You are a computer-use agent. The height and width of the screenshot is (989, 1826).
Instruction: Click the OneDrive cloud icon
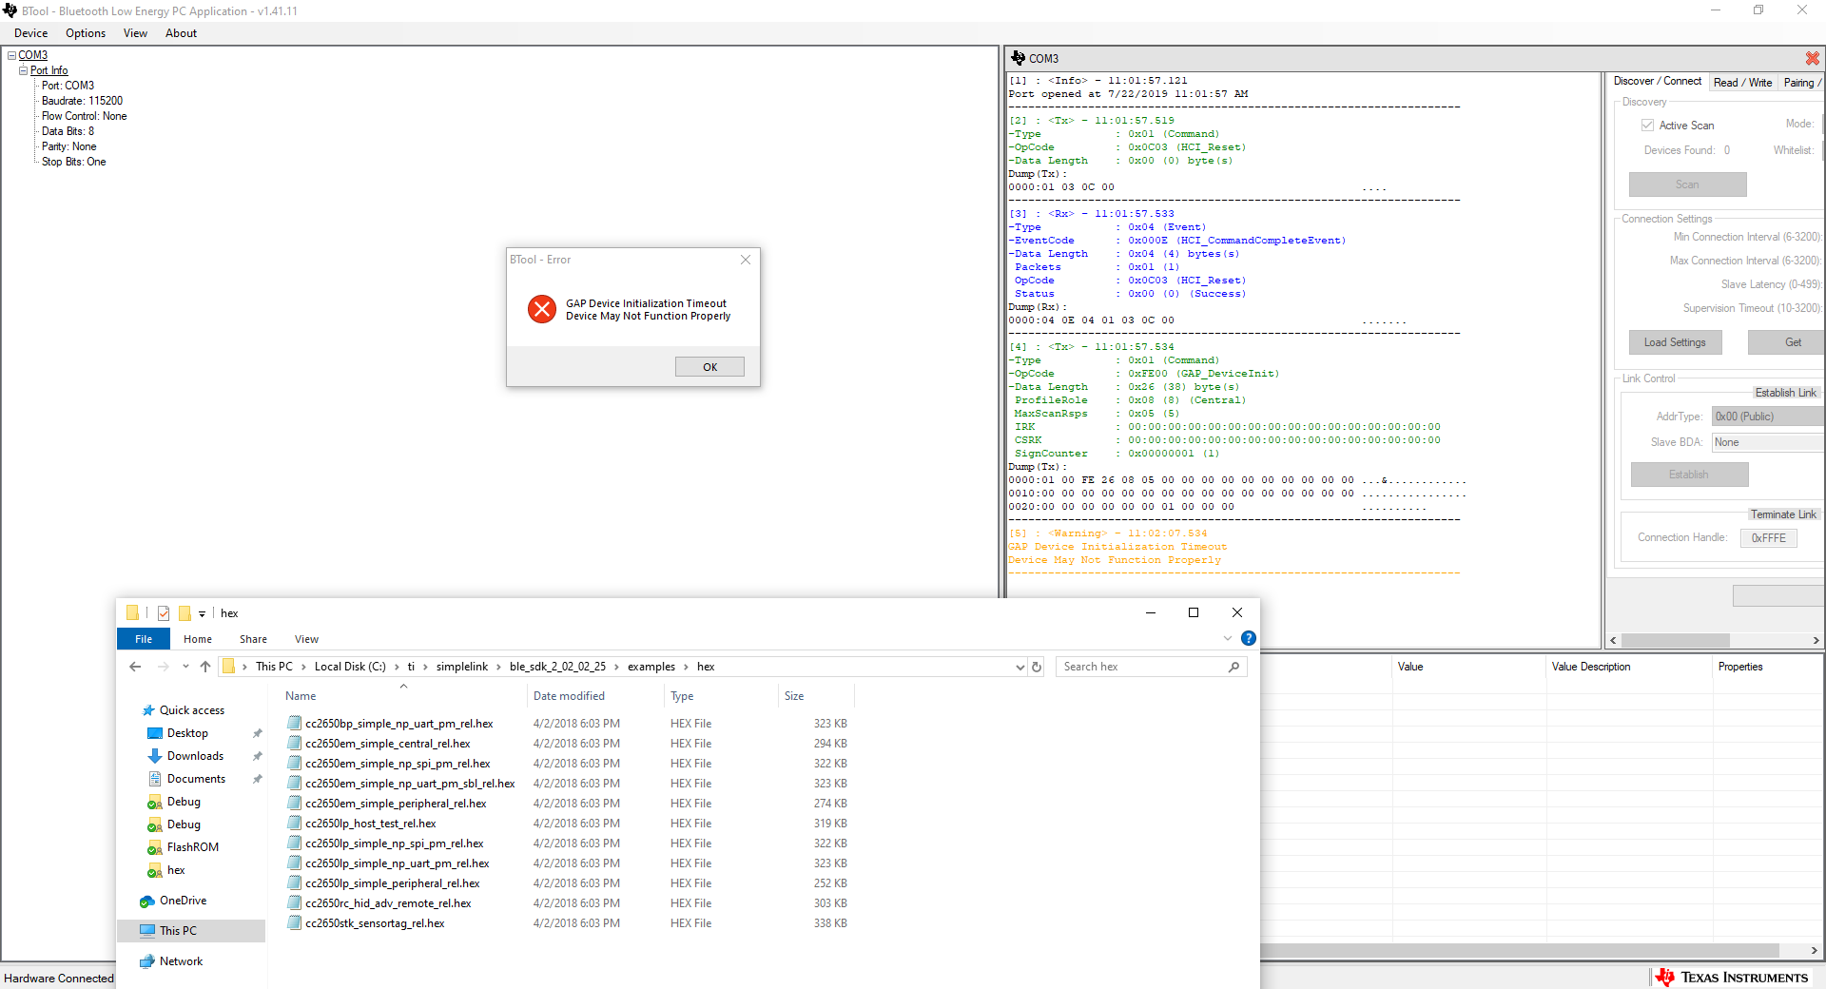coord(147,901)
